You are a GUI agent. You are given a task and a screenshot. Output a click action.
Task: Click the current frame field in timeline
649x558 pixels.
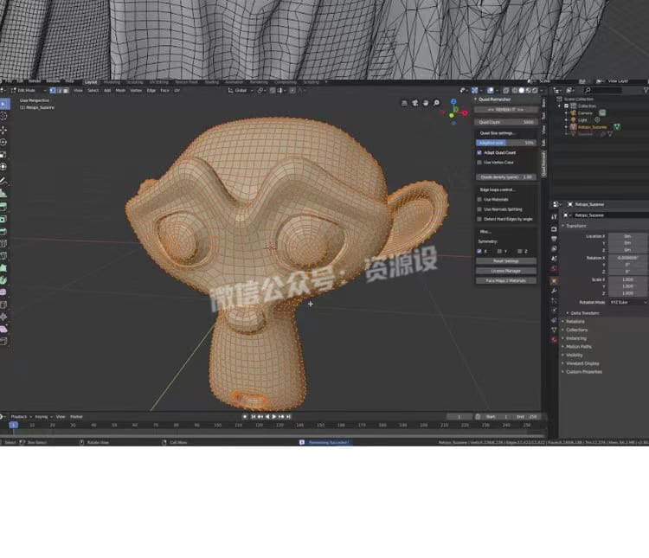pos(459,416)
